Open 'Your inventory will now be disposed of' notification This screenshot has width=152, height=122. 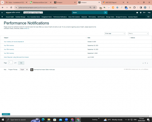click(x=14, y=42)
